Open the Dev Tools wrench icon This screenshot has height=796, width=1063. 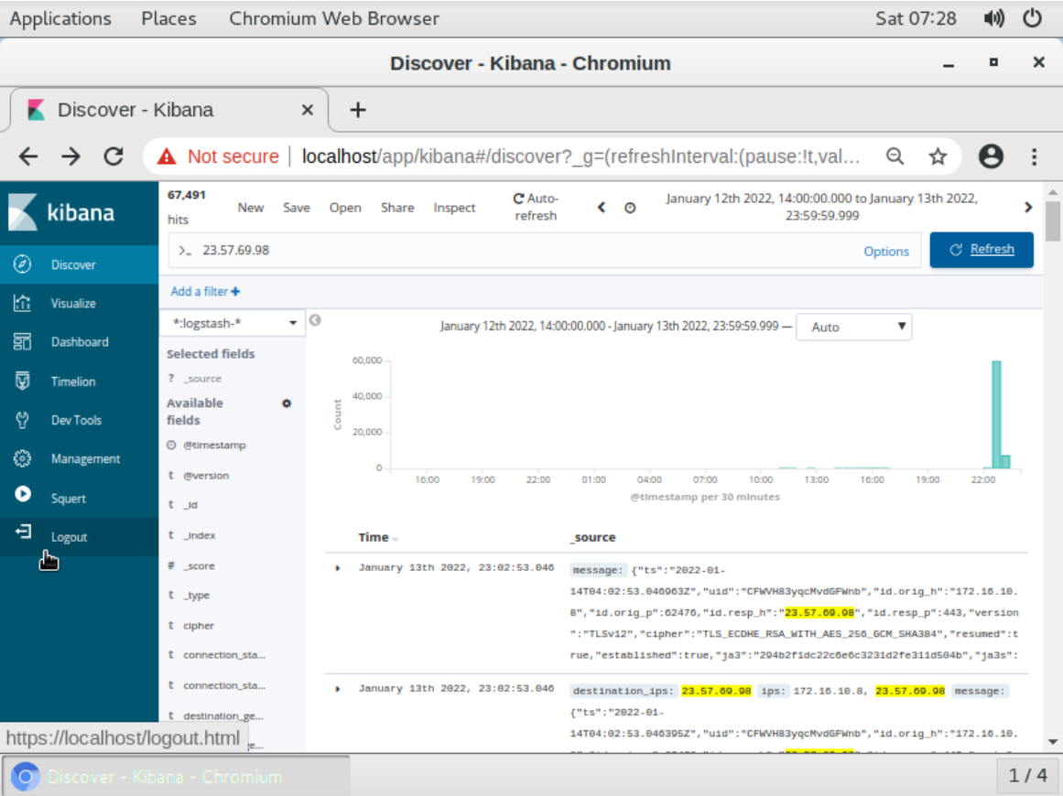click(x=22, y=420)
